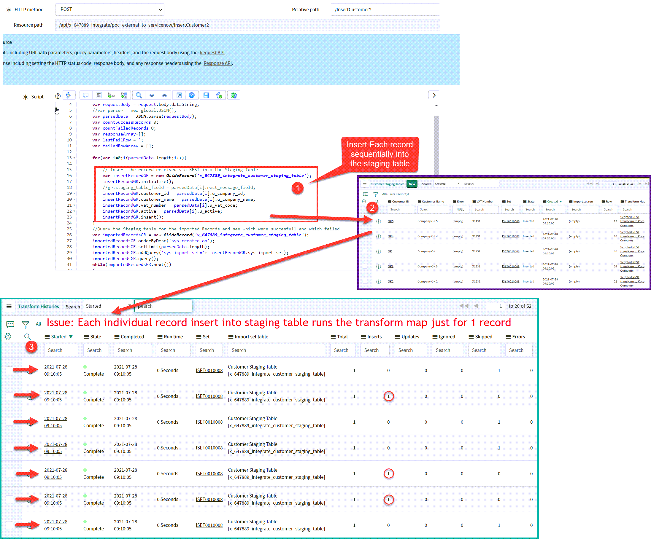Open the OK5 customer ID link
This screenshot has height=539, width=651.
click(390, 221)
